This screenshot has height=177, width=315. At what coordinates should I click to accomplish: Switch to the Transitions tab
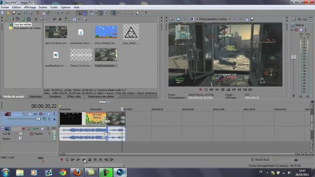click(55, 97)
